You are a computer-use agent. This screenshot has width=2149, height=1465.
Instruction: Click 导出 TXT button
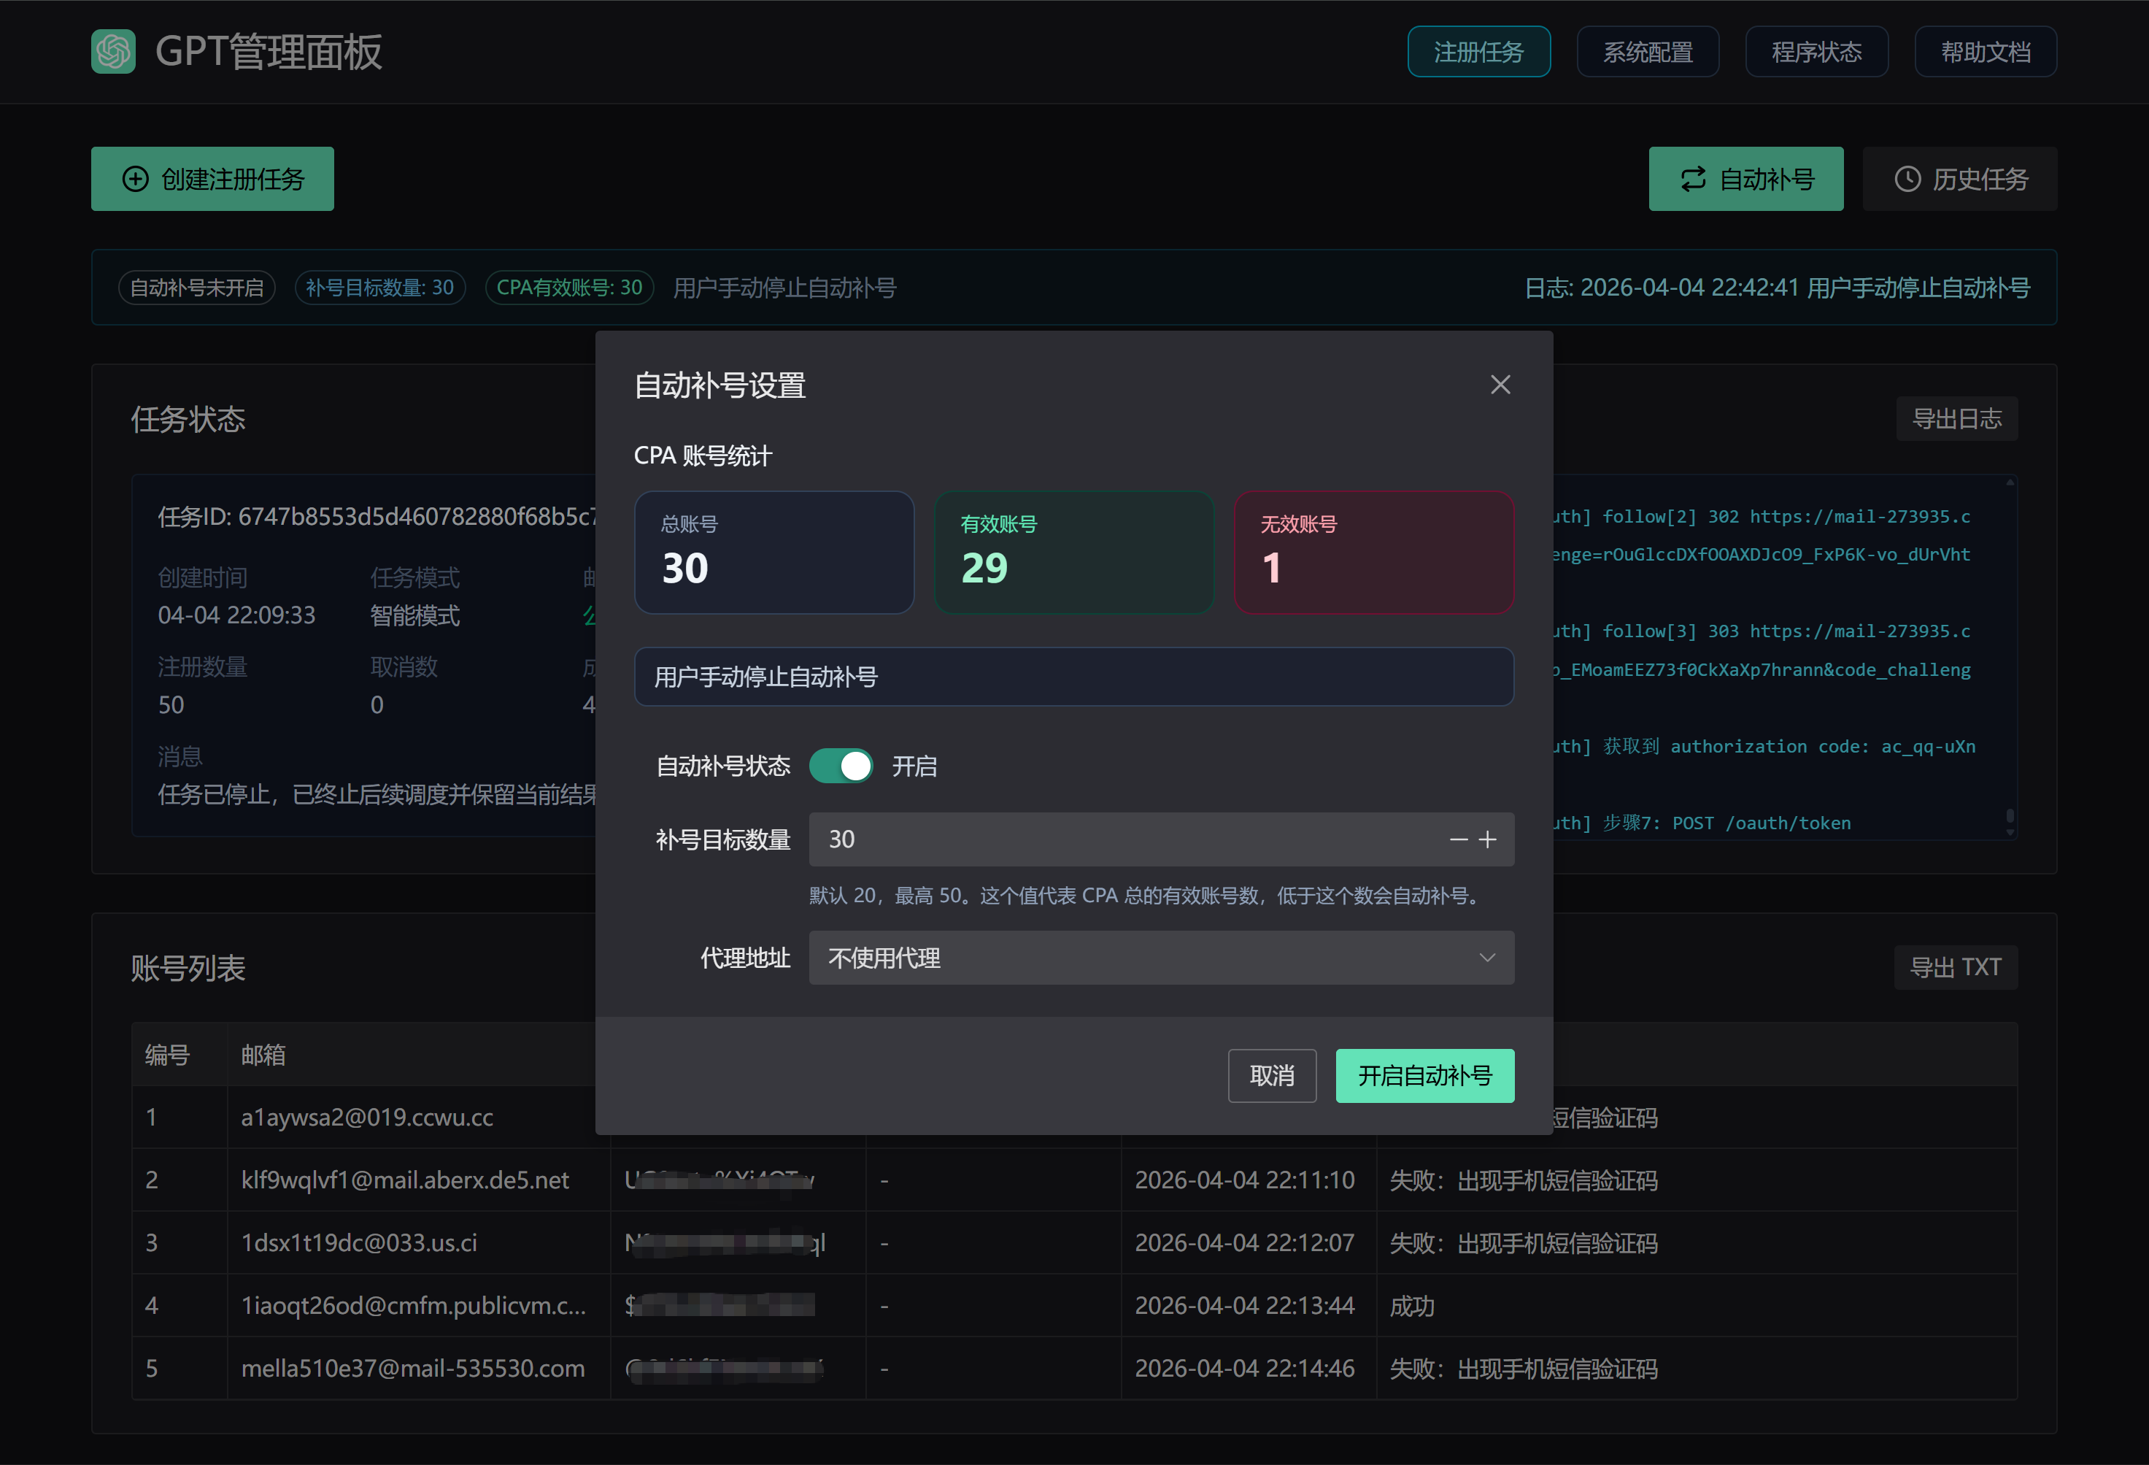click(x=1956, y=967)
